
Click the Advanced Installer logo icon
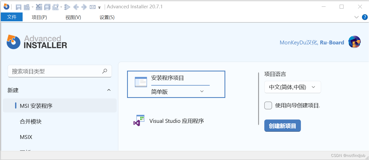[6, 7]
